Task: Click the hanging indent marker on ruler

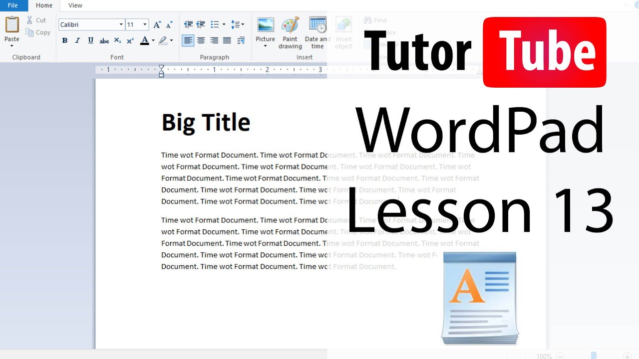Action: point(161,72)
